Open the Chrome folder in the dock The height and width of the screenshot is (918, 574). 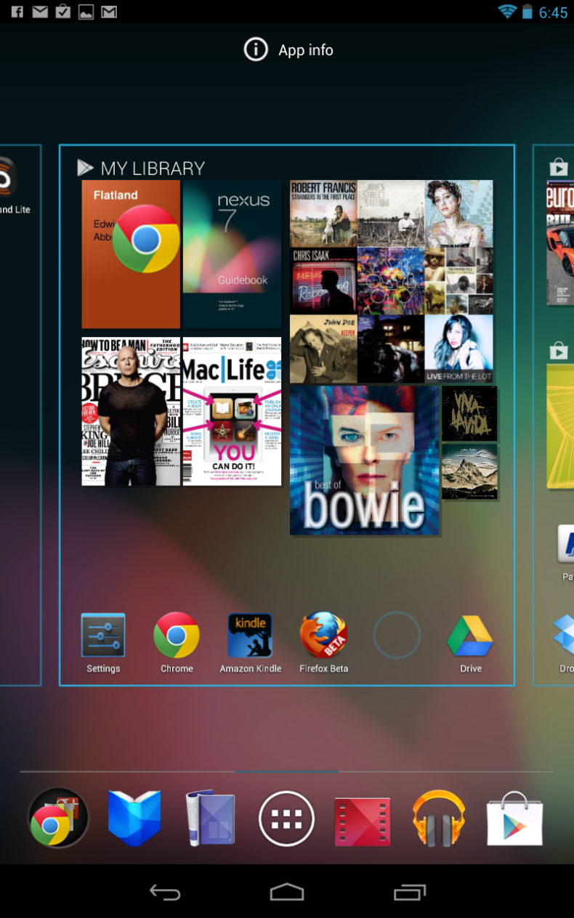[58, 818]
